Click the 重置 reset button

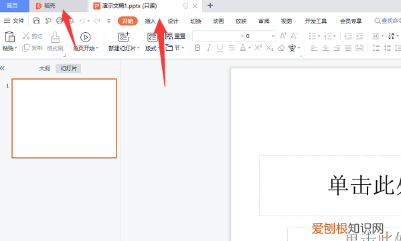click(x=175, y=36)
